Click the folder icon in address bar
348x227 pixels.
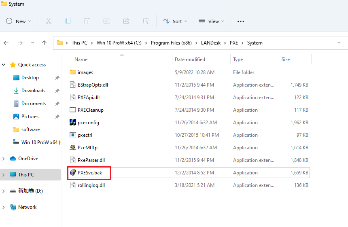pyautogui.click(x=60, y=42)
